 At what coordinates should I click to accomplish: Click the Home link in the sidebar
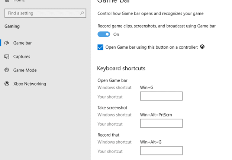pyautogui.click(x=19, y=1)
